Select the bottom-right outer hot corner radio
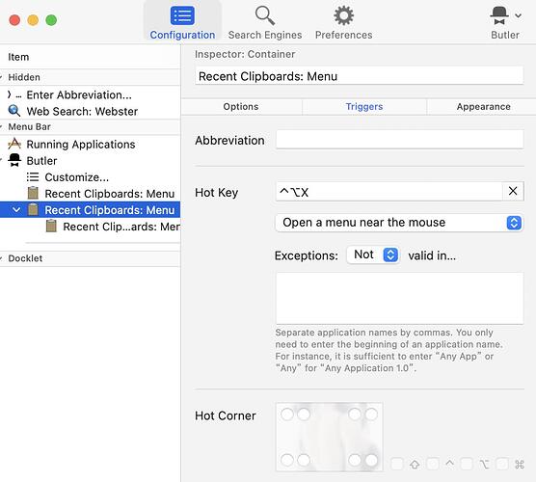The image size is (536, 482). [x=371, y=460]
